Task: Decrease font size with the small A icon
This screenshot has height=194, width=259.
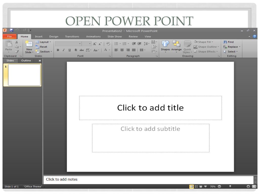Action: (100, 44)
